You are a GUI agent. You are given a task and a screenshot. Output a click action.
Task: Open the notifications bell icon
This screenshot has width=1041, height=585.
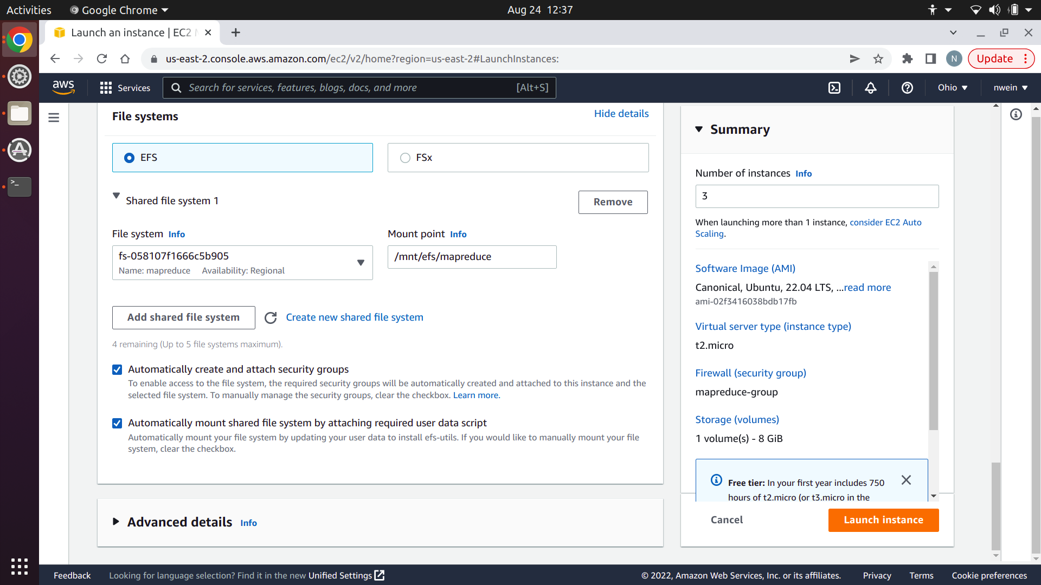(870, 88)
